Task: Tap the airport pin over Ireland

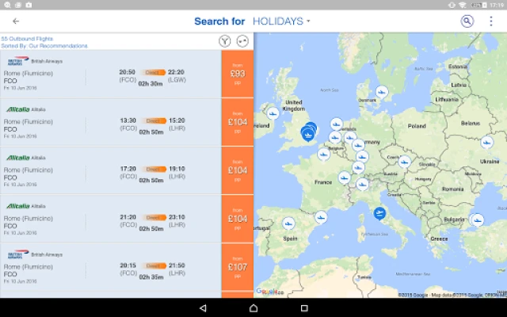Action: 273,113
